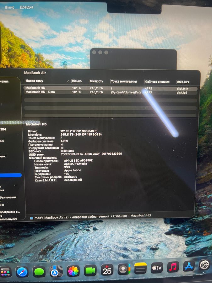This screenshot has width=212, height=283.
Task: Launch Apple TV from the Dock
Action: [157, 268]
